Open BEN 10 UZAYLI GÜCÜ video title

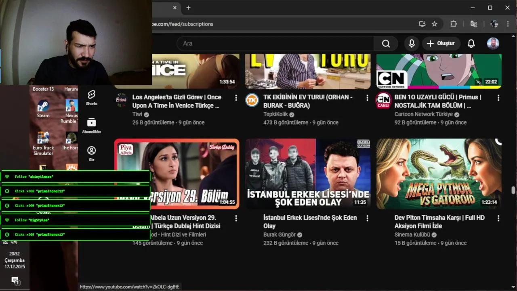(438, 101)
